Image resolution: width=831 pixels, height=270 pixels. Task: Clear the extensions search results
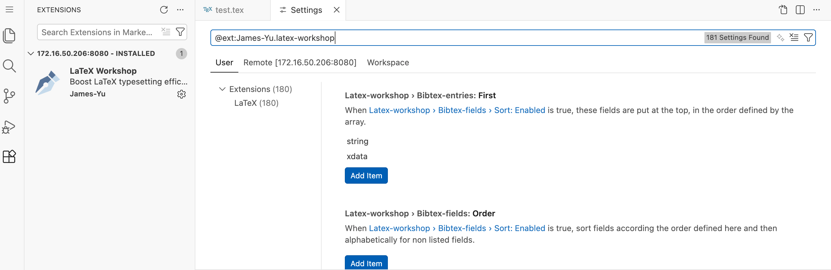pos(166,32)
